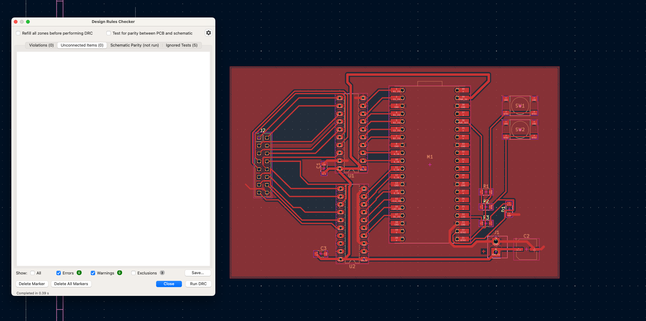Screen dimensions: 646x321
Task: Click the R3 resistor label
Action: (x=486, y=217)
